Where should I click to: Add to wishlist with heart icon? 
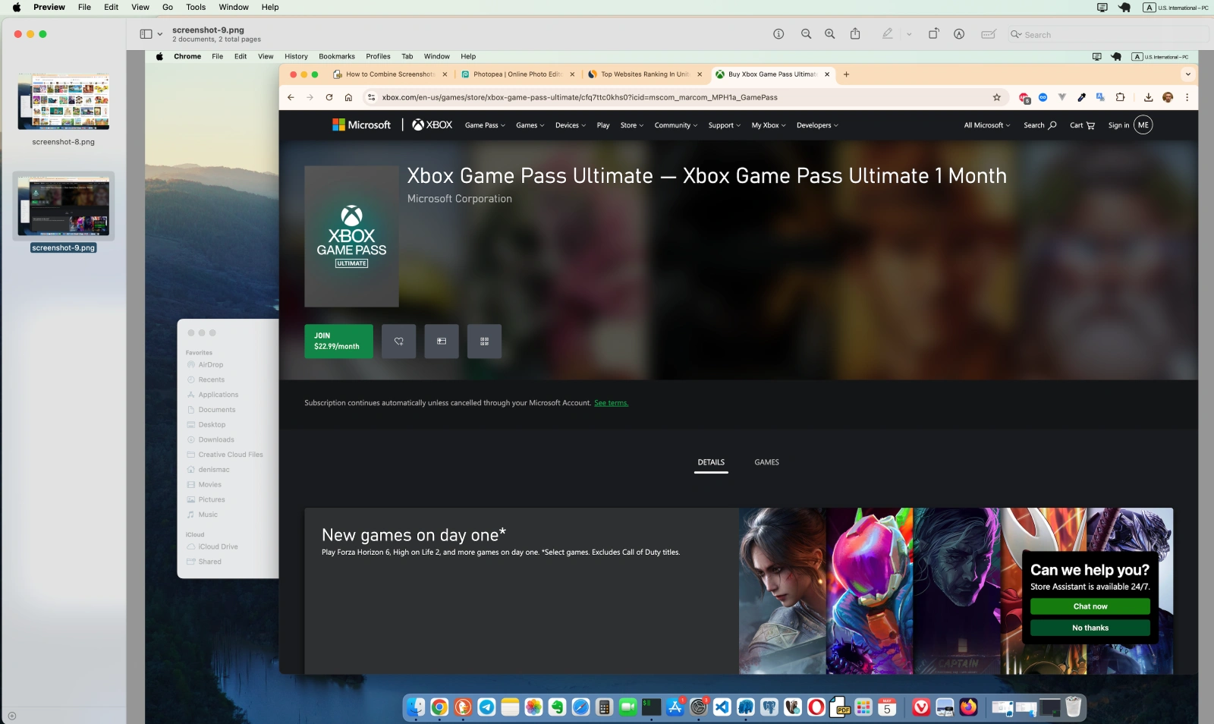point(398,342)
